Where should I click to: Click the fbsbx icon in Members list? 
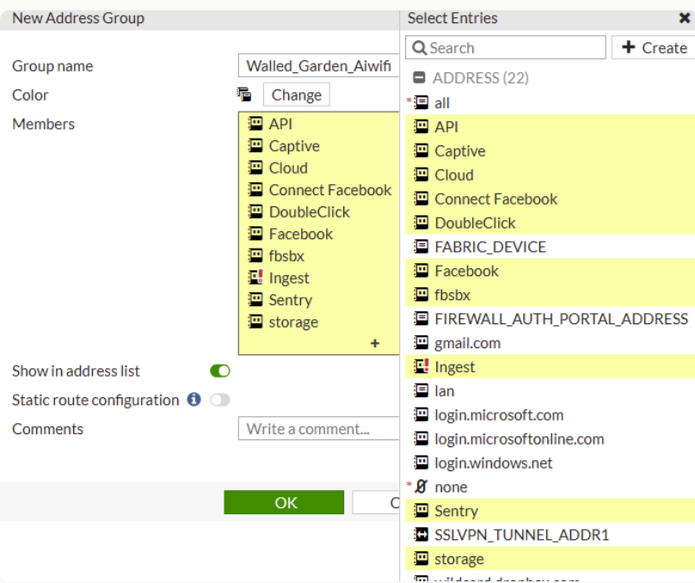point(255,255)
